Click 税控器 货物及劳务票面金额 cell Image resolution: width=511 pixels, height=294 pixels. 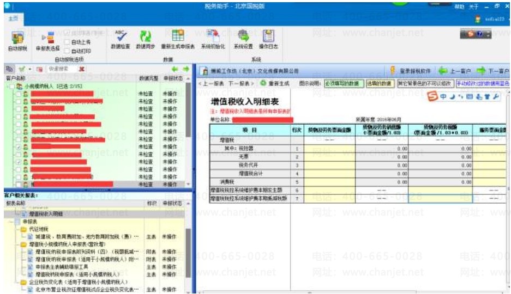pos(329,148)
